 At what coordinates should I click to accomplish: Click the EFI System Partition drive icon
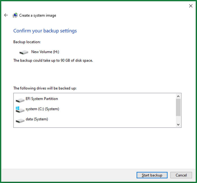coord(20,100)
